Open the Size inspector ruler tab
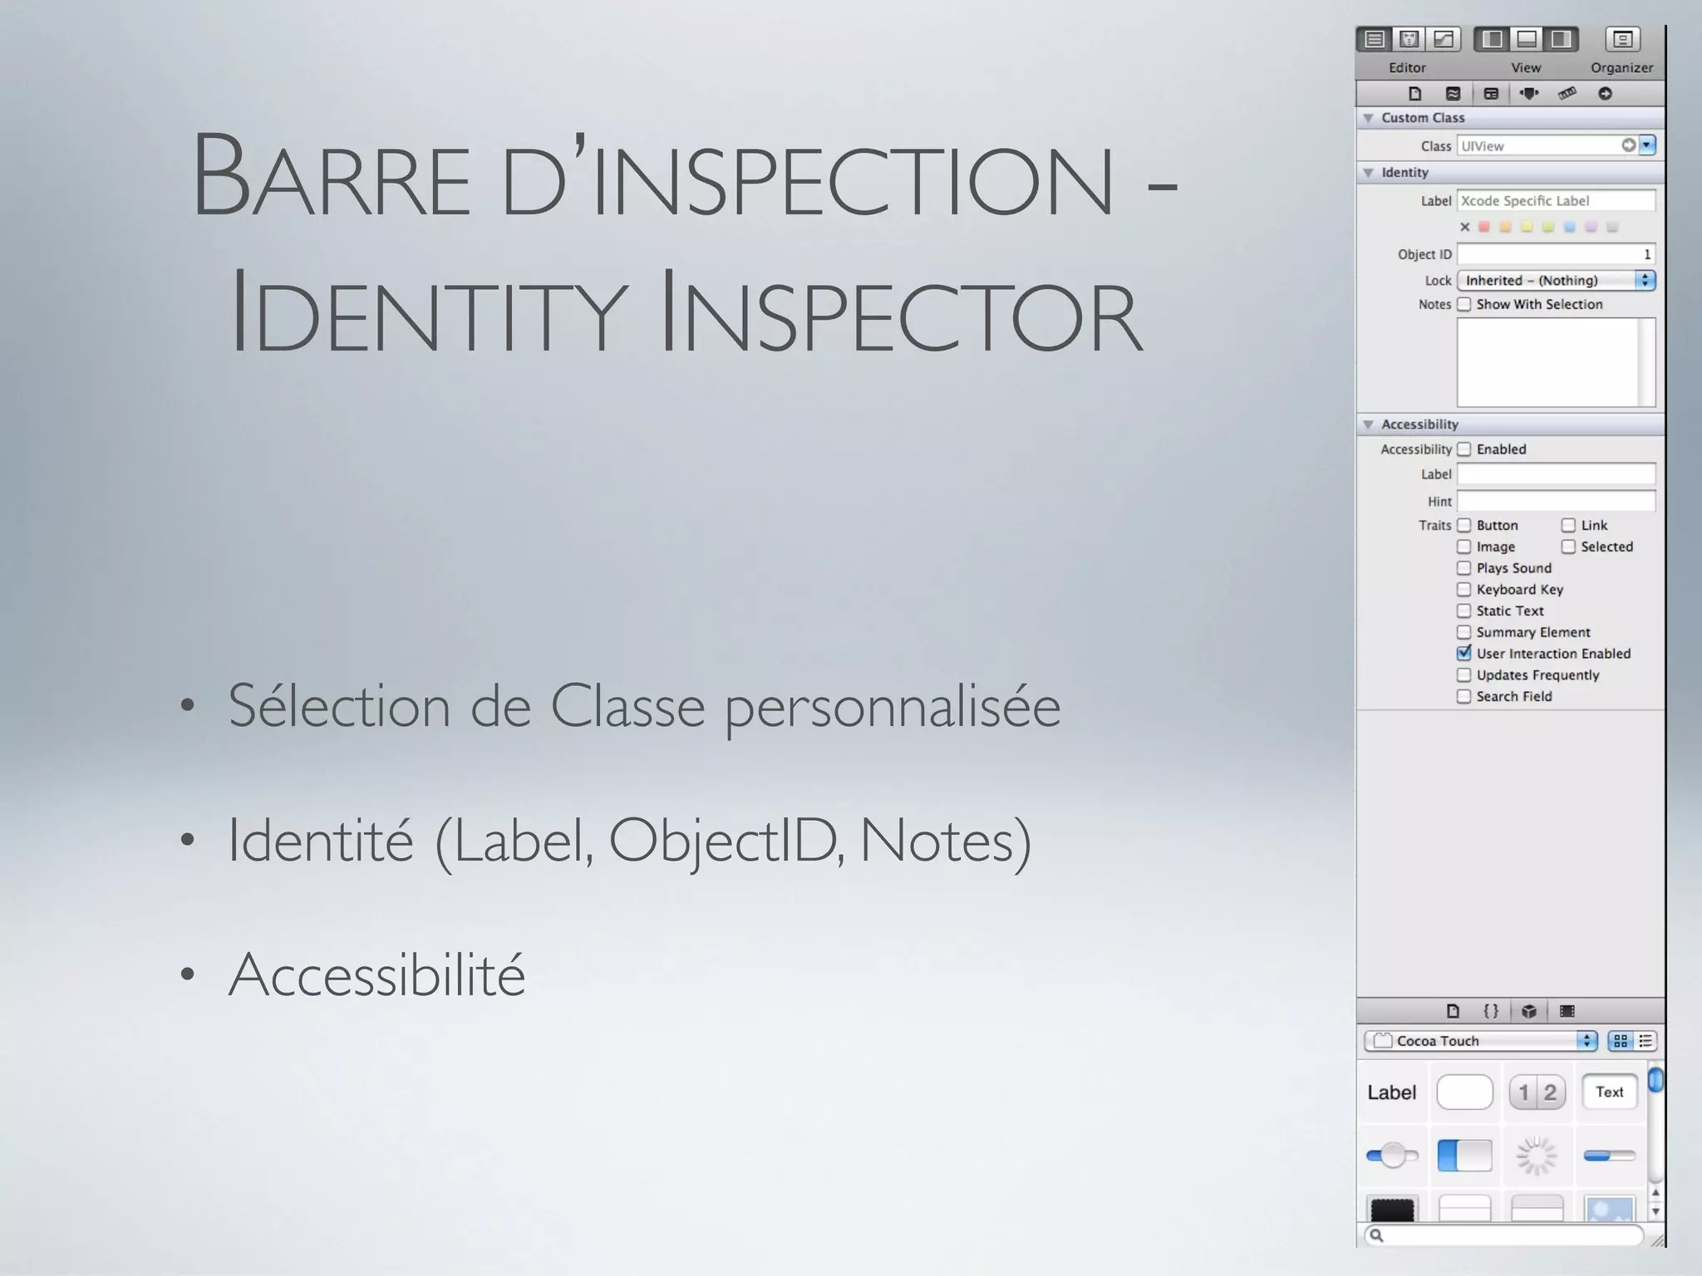Screen dimensions: 1702x1276 pyautogui.click(x=1567, y=94)
